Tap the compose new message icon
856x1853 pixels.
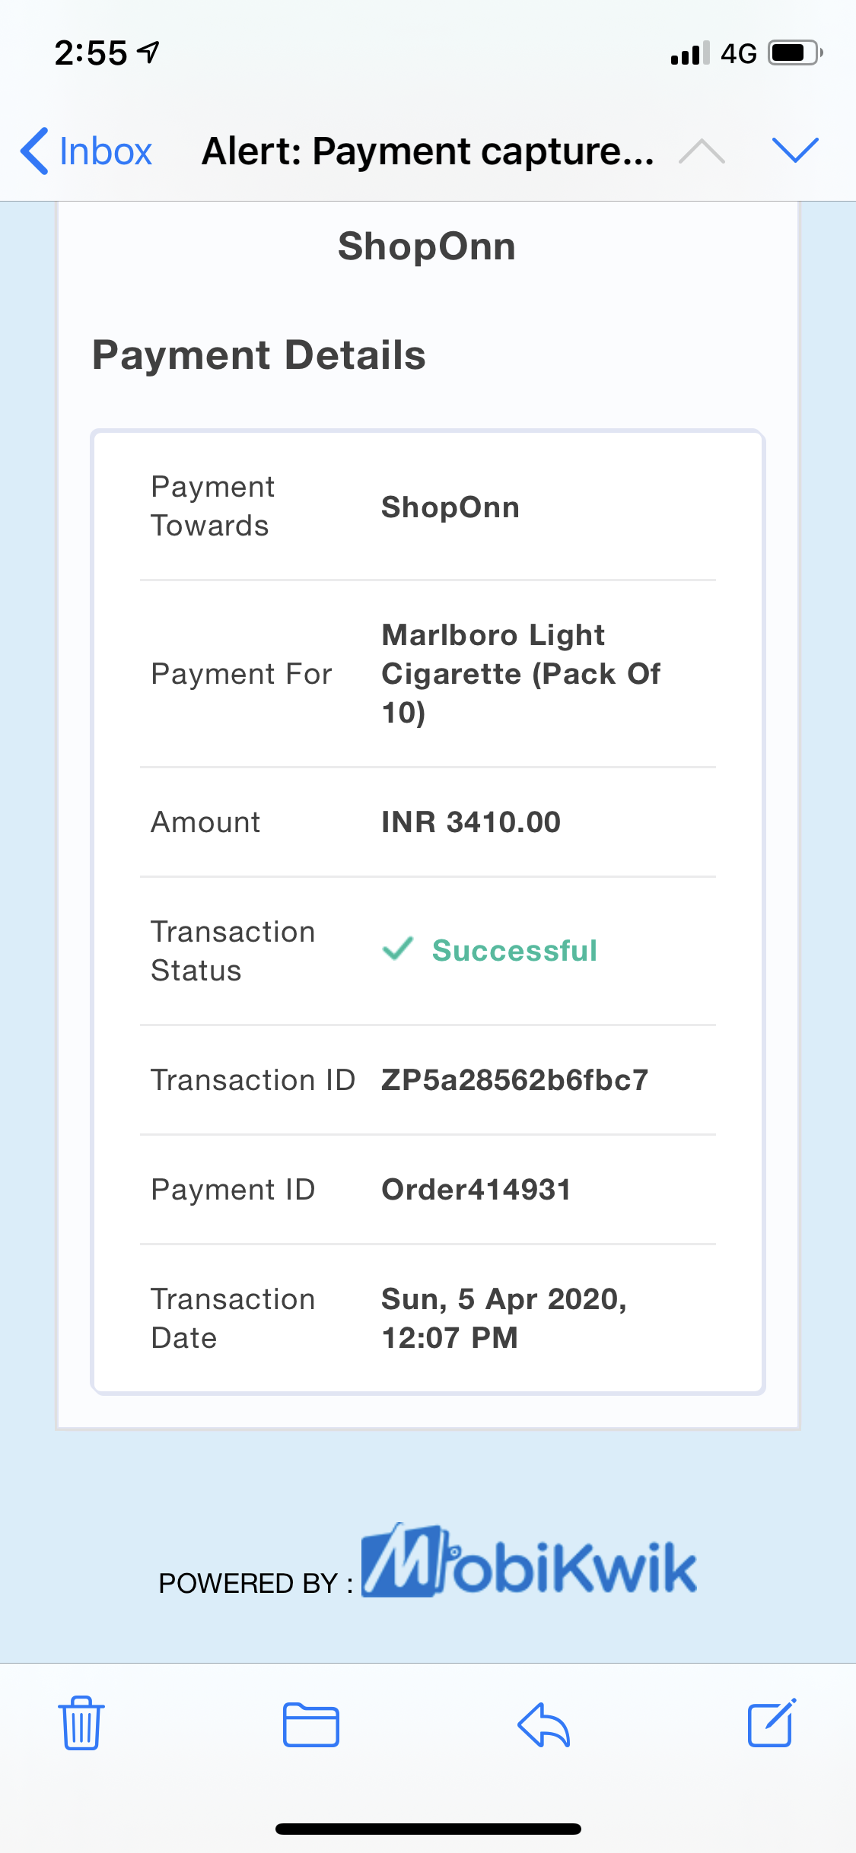click(x=772, y=1724)
